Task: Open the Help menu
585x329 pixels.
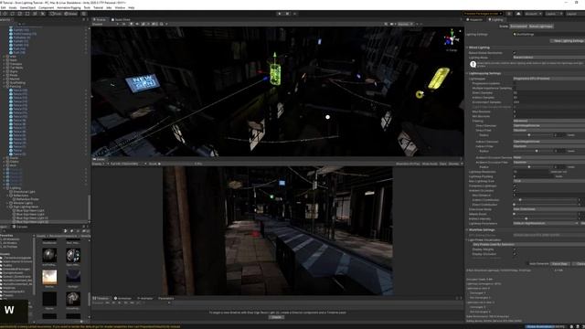Action: [x=132, y=7]
